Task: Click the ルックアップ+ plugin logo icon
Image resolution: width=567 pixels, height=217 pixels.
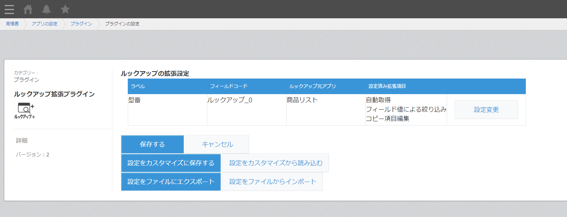Action: (x=25, y=111)
